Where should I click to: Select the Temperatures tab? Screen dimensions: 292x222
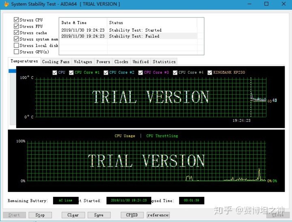pos(24,61)
